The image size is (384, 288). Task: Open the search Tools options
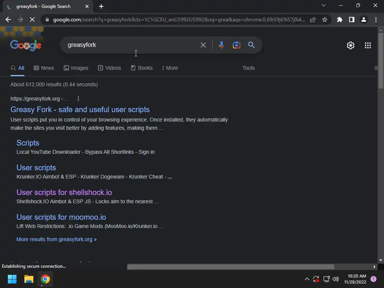coord(248,68)
